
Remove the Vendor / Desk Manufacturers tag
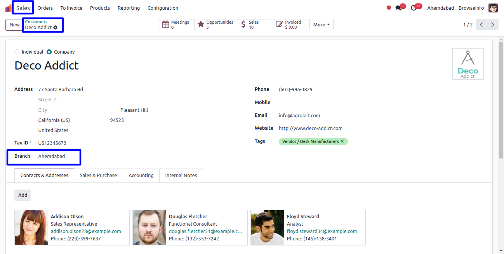(x=342, y=141)
